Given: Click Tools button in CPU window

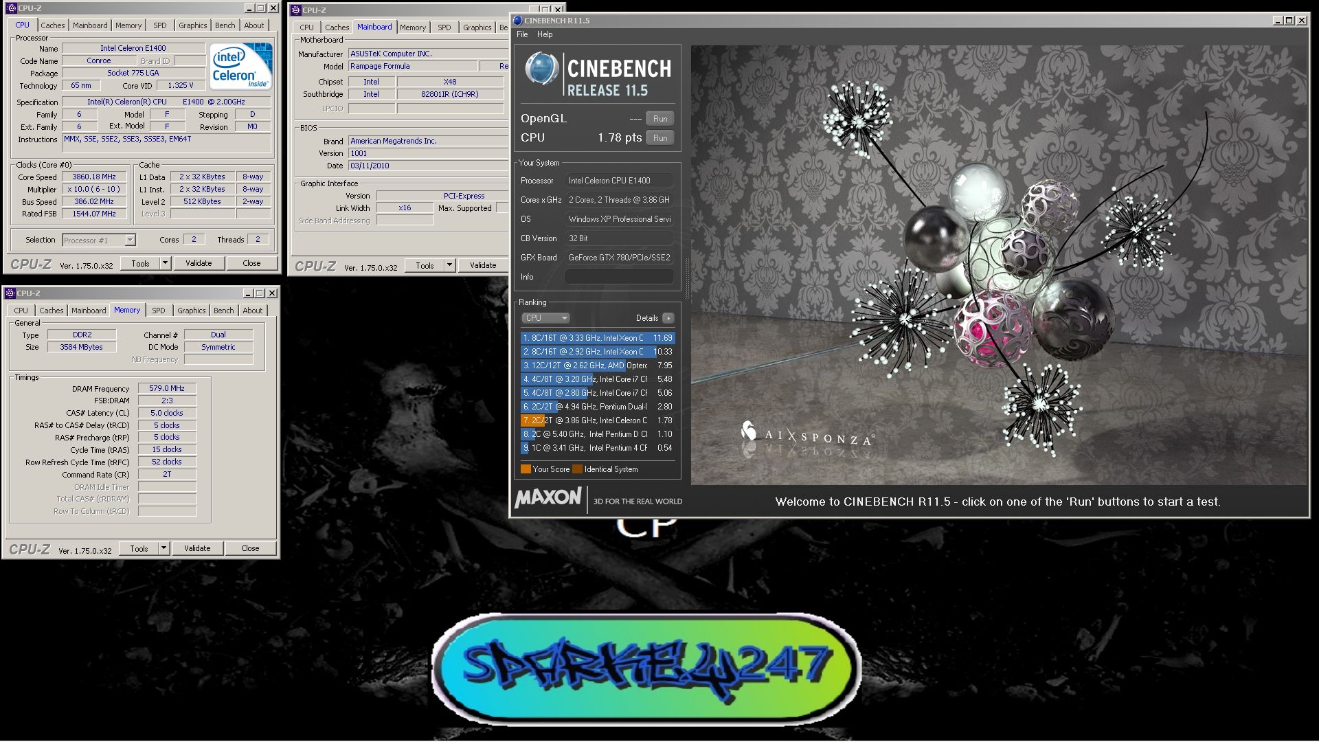Looking at the screenshot, I should tap(140, 263).
